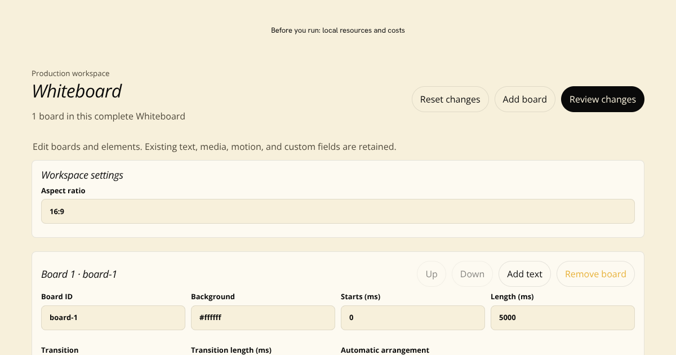Image resolution: width=676 pixels, height=355 pixels.
Task: Click into the Starts (ms) field
Action: pyautogui.click(x=413, y=318)
